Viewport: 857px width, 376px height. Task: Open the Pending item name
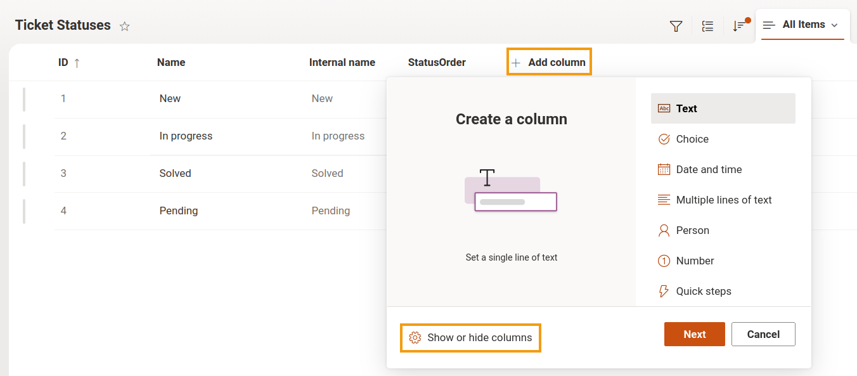[x=179, y=211]
